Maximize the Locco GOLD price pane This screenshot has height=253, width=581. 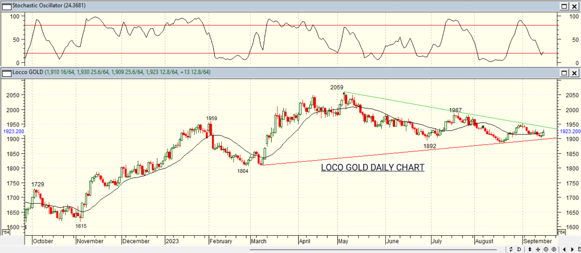tap(564, 73)
